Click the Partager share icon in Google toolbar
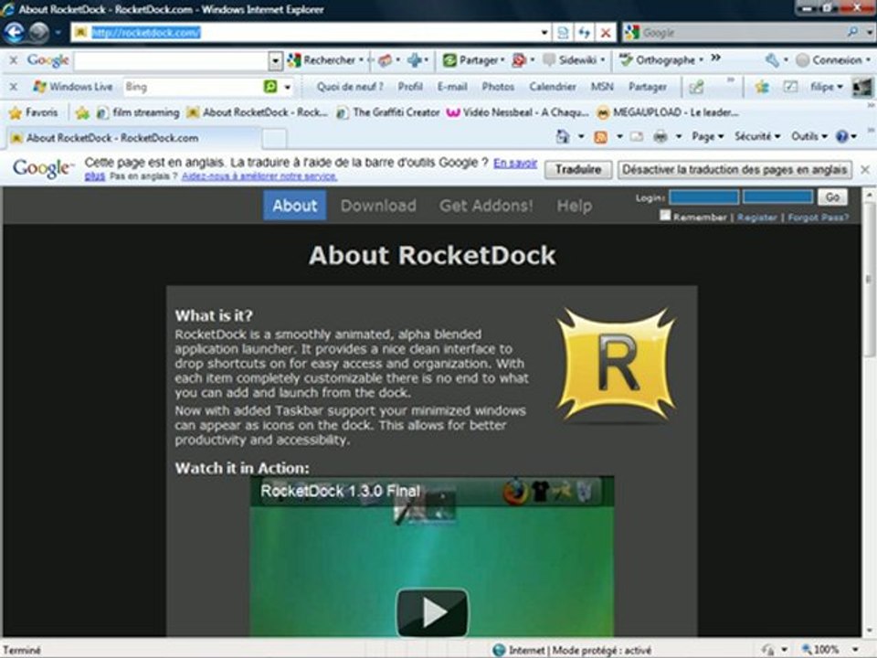The image size is (877, 658). (449, 60)
